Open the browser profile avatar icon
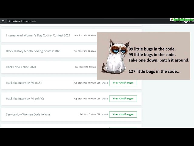Viewport: 194px width, 146px height. pos(186,22)
